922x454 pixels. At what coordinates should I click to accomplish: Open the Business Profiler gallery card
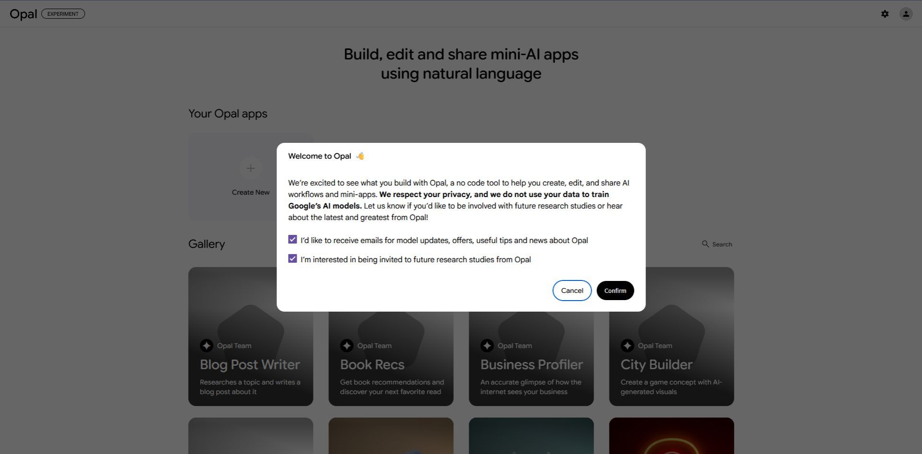pos(531,364)
